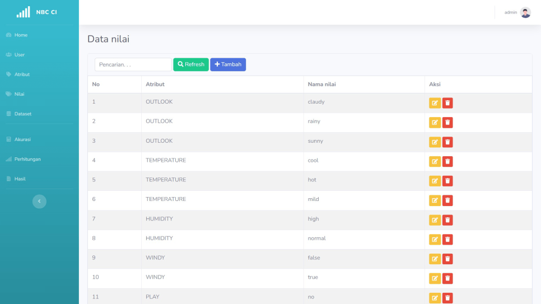Viewport: 541px width, 304px height.
Task: Edit the WINDY false row
Action: click(x=435, y=259)
